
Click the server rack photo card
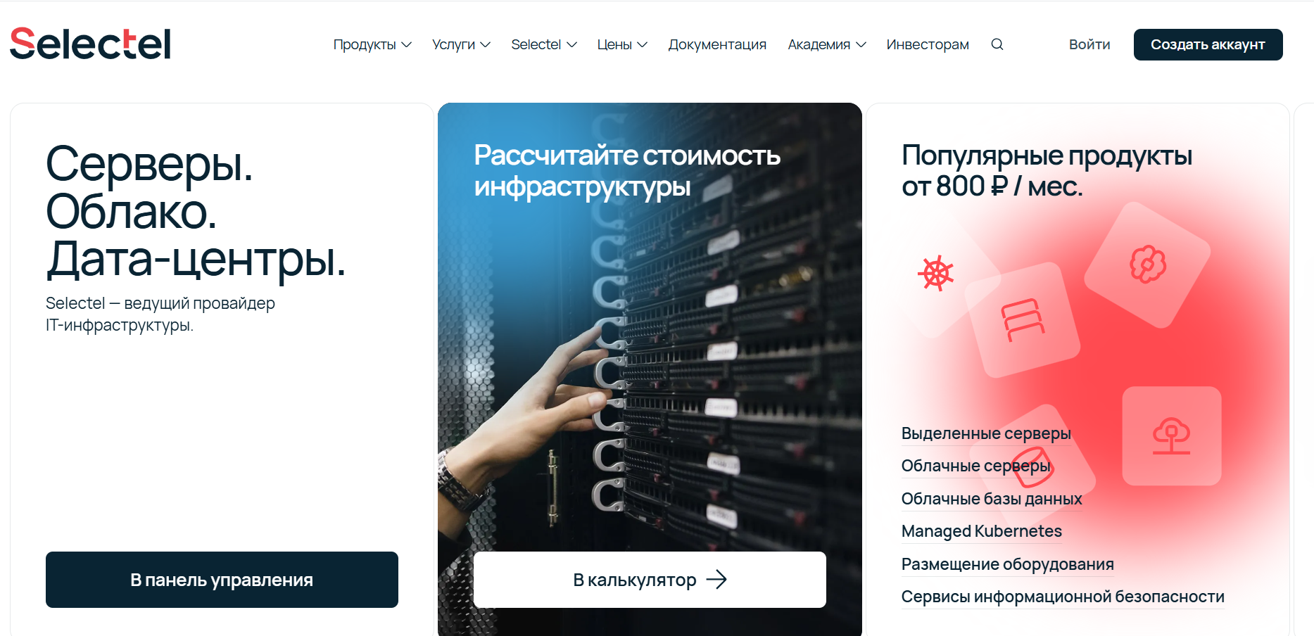(x=650, y=369)
